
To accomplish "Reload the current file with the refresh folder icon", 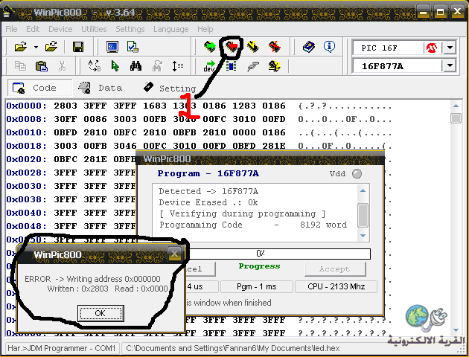I will [x=51, y=47].
